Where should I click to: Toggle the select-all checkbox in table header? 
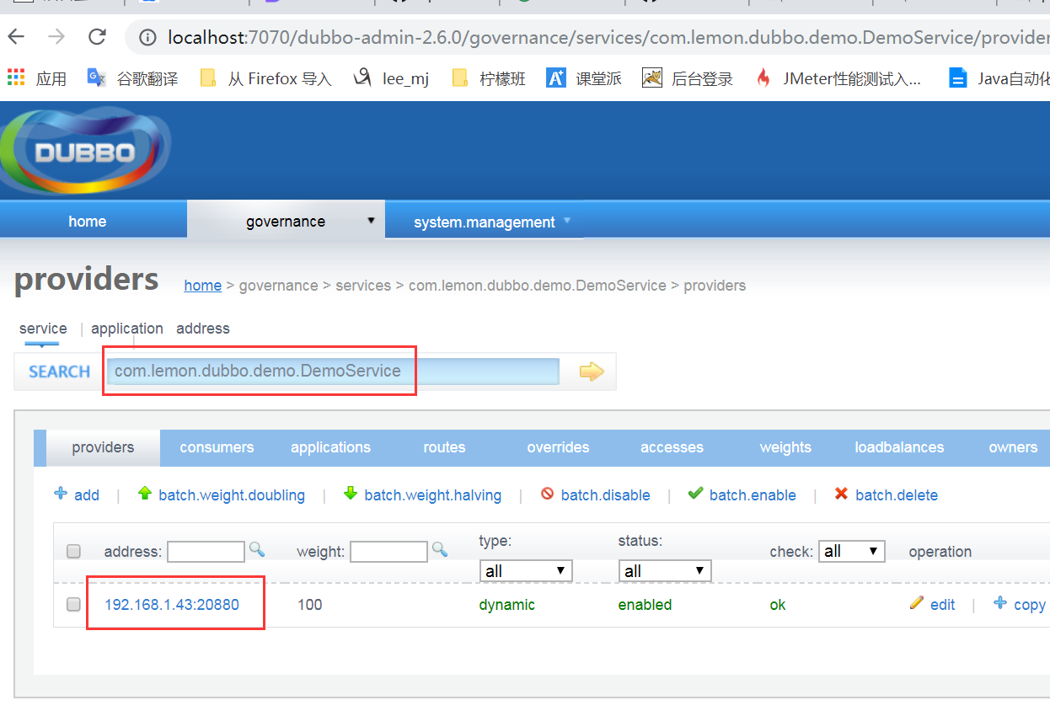[x=74, y=552]
